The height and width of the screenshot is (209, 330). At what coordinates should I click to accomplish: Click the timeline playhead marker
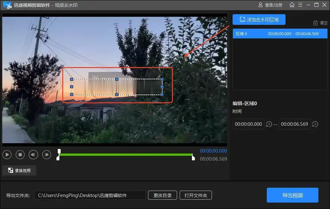click(59, 151)
